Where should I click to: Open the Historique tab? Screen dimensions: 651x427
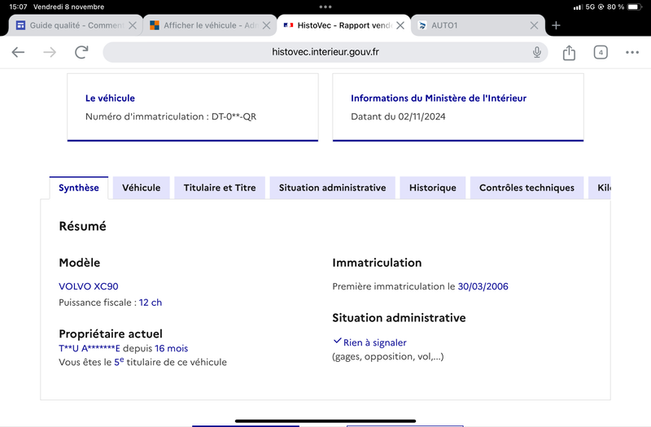[433, 188]
